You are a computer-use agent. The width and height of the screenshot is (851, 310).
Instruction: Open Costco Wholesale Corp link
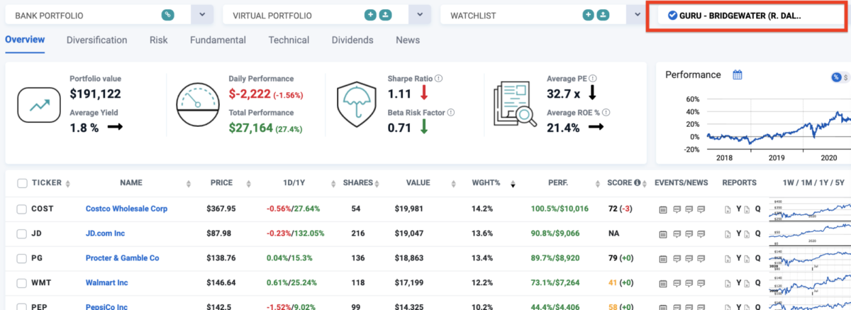[x=126, y=209]
